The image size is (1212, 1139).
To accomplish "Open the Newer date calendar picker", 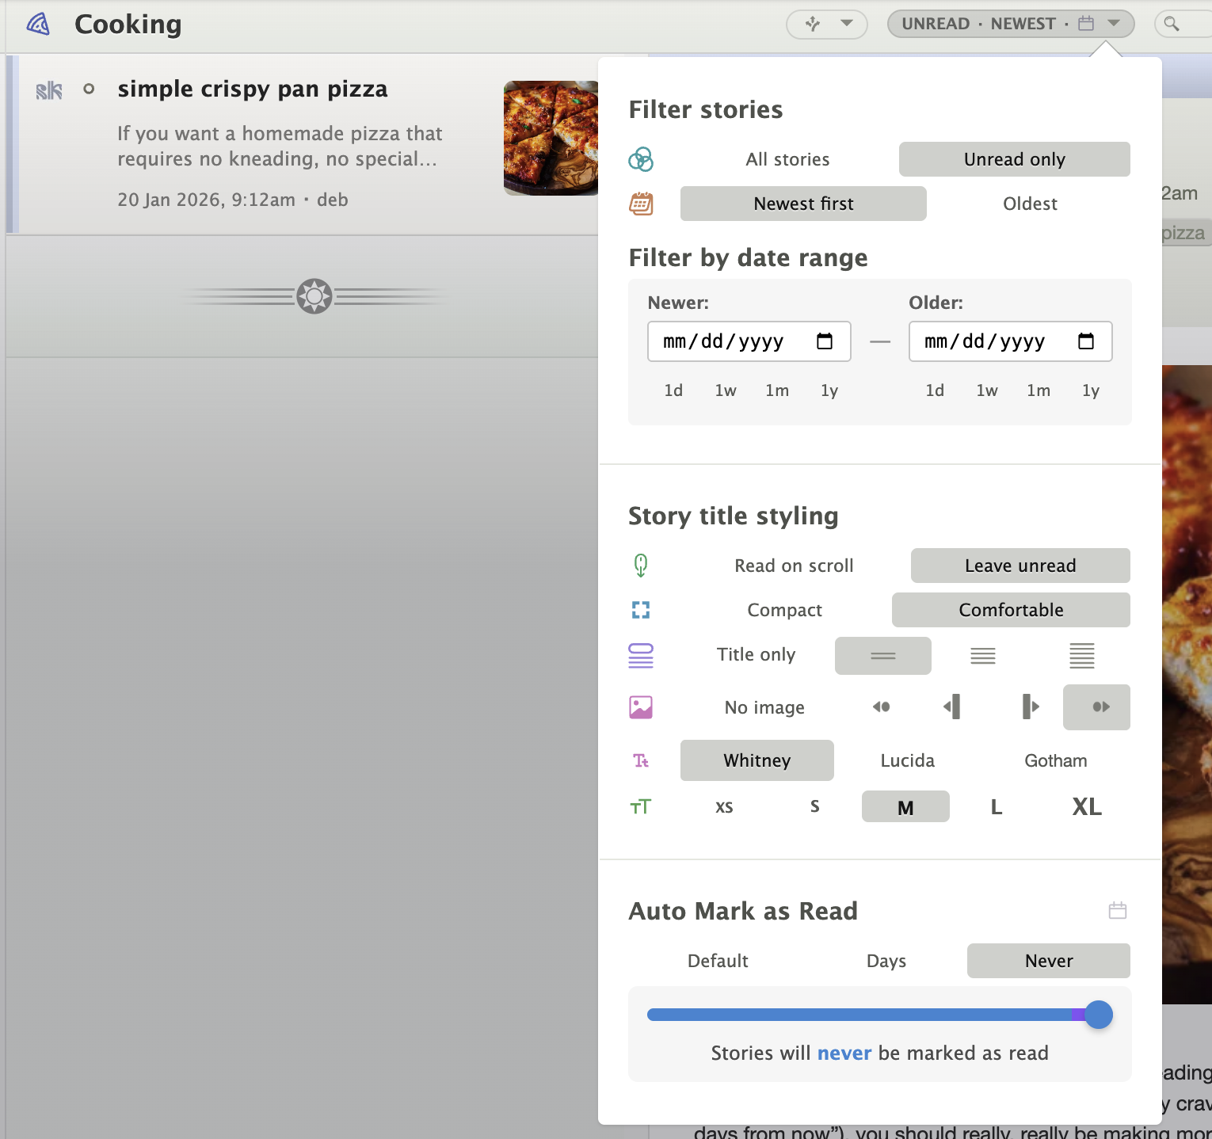I will point(824,341).
